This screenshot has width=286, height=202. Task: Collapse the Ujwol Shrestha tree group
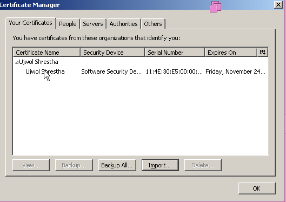click(17, 62)
